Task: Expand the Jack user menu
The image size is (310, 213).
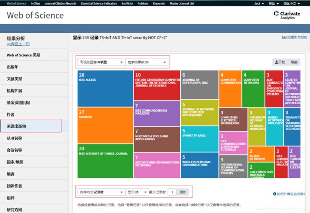Action: pyautogui.click(x=259, y=3)
